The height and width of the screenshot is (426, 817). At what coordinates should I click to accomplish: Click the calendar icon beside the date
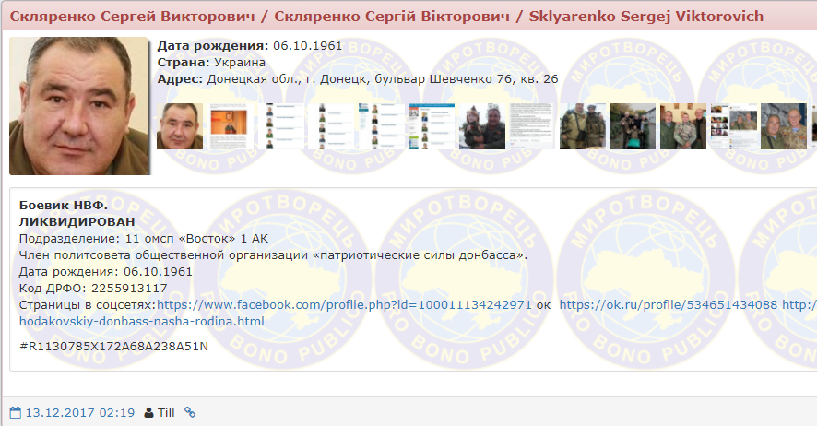15,412
